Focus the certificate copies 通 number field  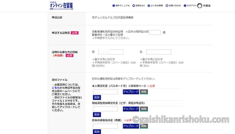[155, 32]
